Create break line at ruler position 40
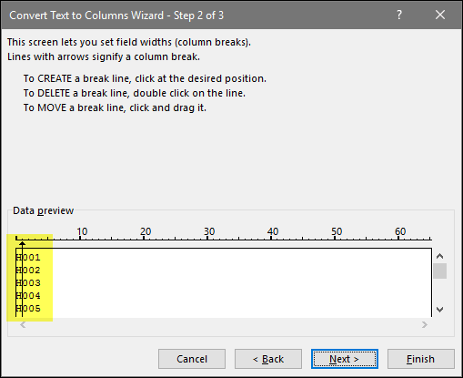463x378 pixels. point(271,238)
